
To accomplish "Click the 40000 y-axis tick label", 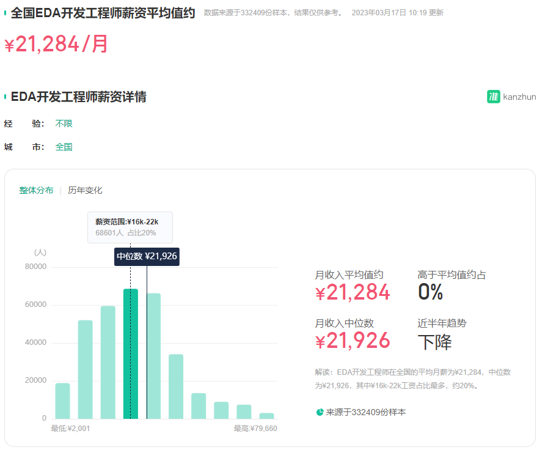I will tap(35, 342).
